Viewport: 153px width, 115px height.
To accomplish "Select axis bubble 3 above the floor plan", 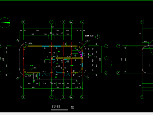I will (63, 22).
